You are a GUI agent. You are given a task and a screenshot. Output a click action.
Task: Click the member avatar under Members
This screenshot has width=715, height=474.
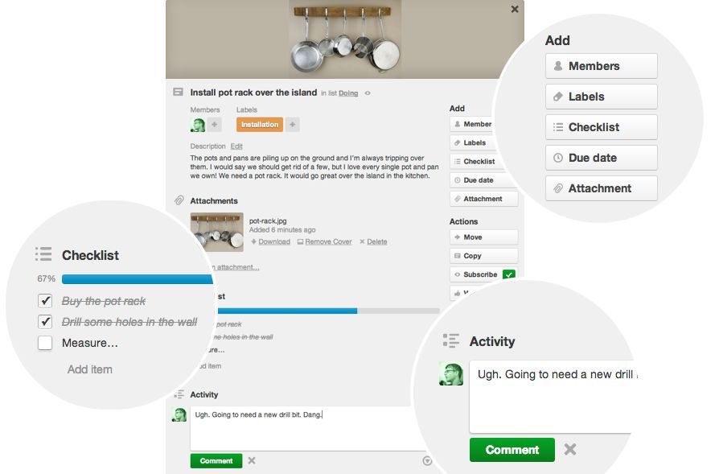point(197,125)
